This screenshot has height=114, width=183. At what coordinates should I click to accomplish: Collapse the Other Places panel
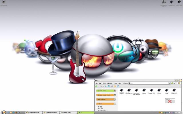click(x=115, y=99)
